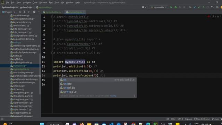This screenshot has height=125, width=222.
Task: Run the mymainfile configuration
Action: pos(171,7)
